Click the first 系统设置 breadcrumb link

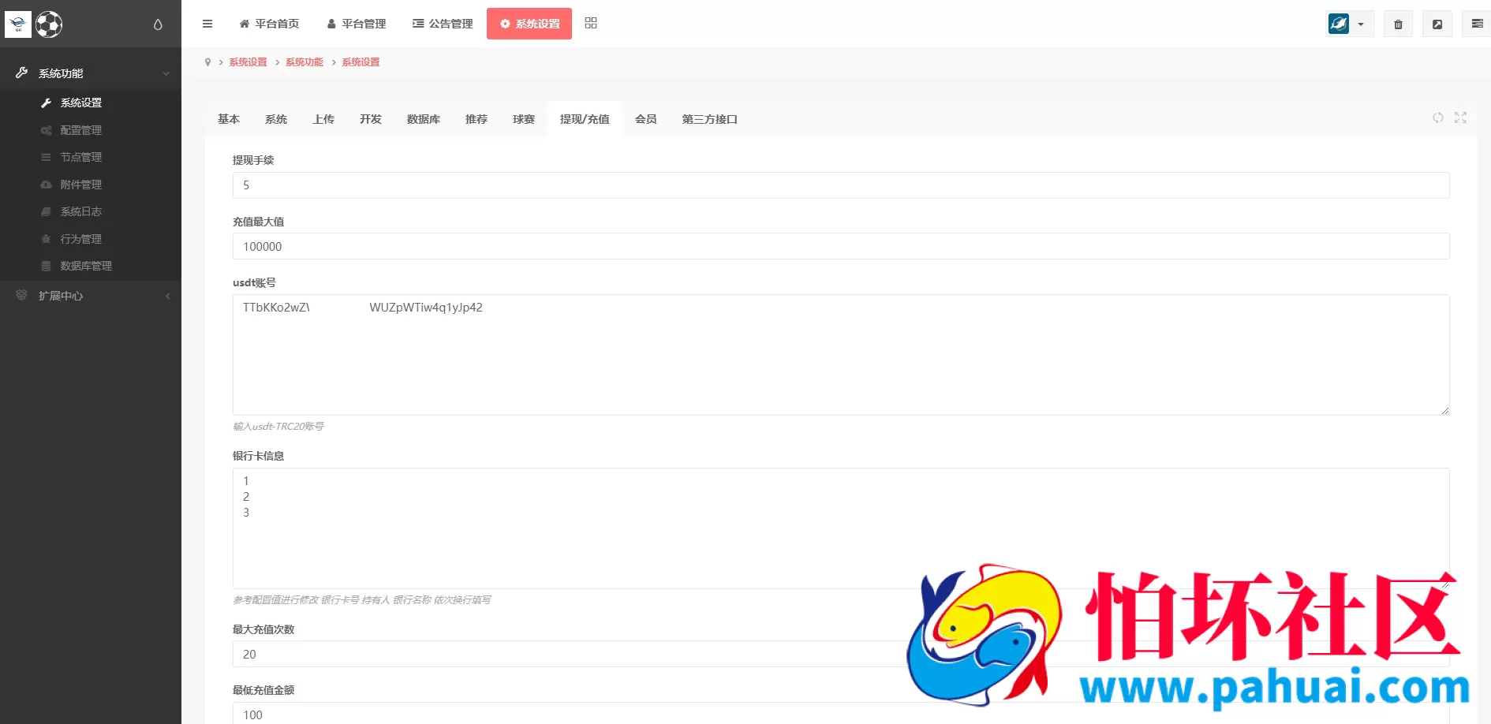pyautogui.click(x=248, y=62)
